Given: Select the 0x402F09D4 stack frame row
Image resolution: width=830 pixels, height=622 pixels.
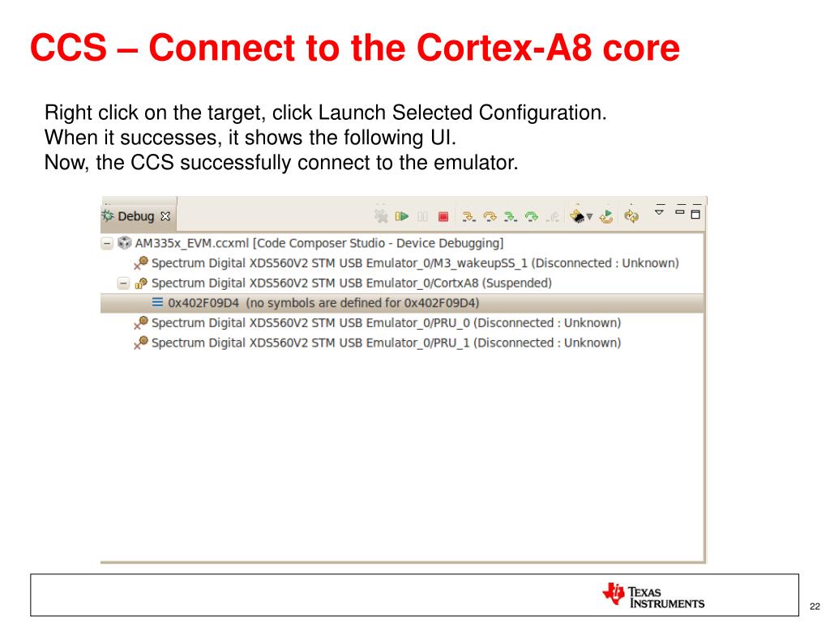Looking at the screenshot, I should click(402, 303).
